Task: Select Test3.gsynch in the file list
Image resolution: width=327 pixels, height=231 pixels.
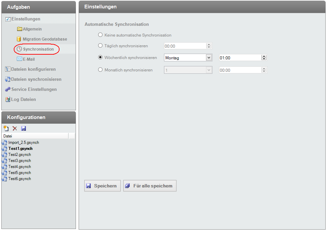Action: point(19,161)
